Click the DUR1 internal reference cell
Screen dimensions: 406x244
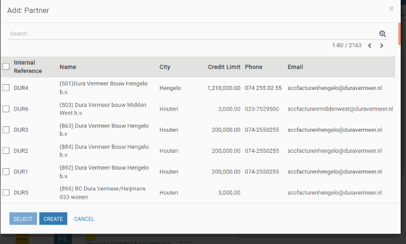click(21, 172)
